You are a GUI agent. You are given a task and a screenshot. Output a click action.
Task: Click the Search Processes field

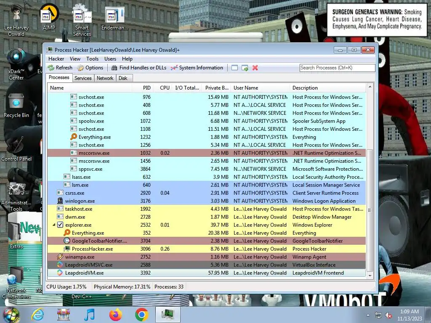[337, 68]
